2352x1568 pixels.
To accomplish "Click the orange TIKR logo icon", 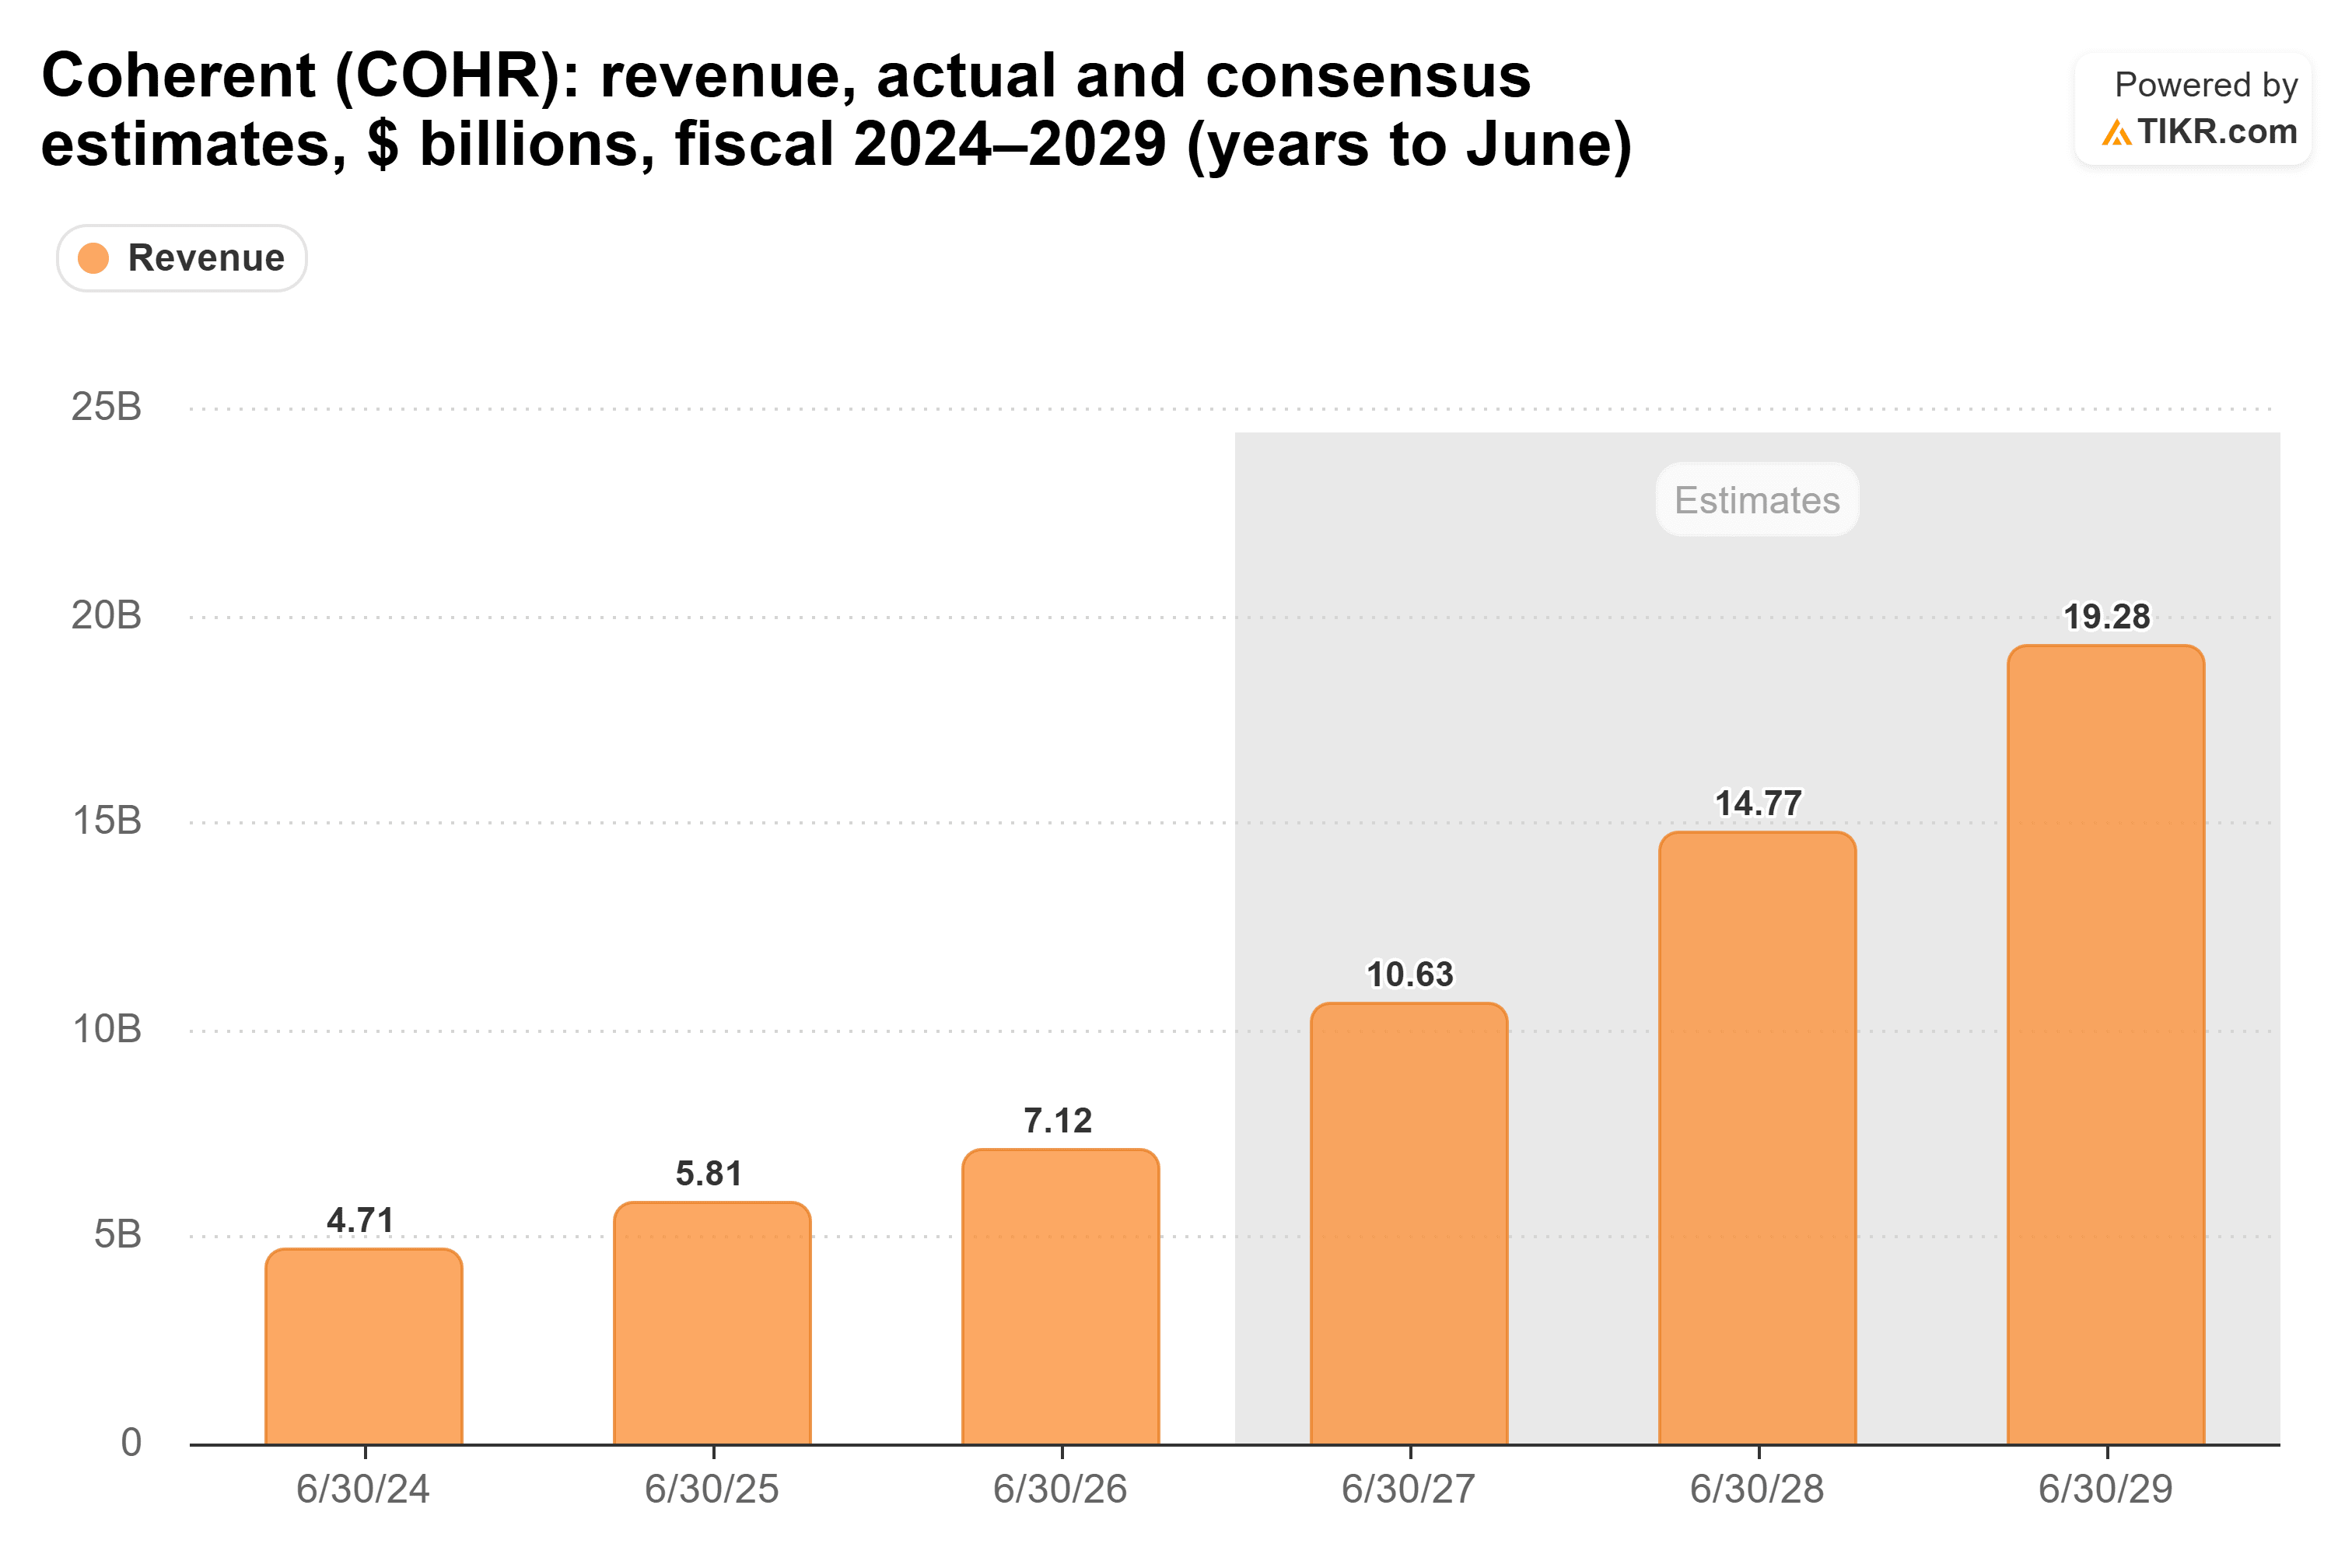I will 2116,132.
